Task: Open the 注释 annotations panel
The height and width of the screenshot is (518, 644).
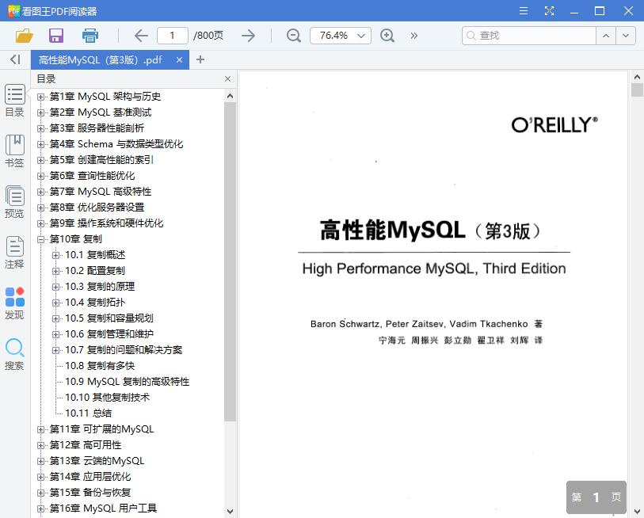Action: point(15,253)
